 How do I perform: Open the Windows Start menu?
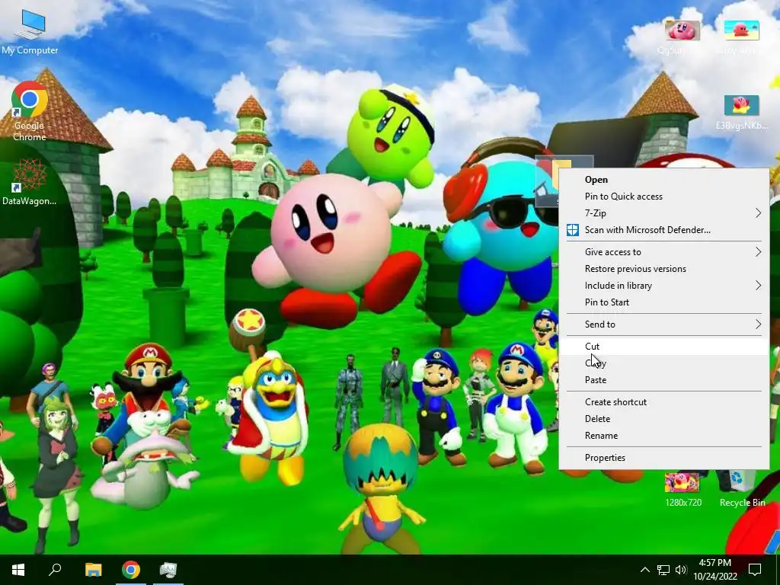pyautogui.click(x=18, y=570)
